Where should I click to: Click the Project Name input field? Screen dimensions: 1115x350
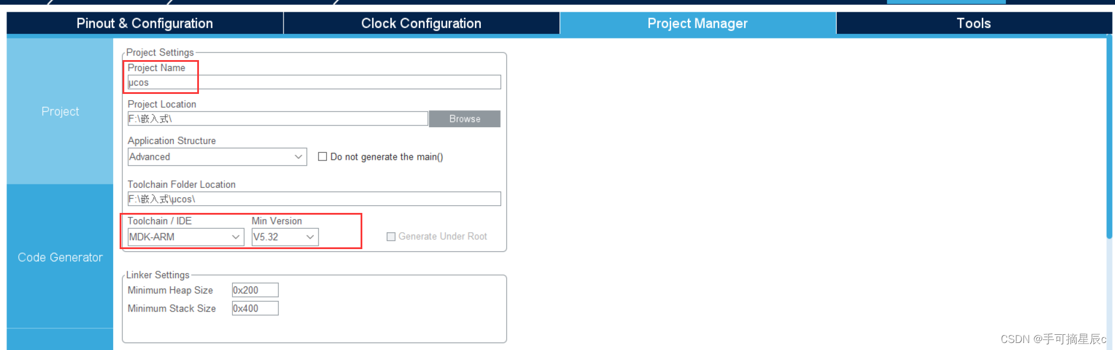pos(314,82)
